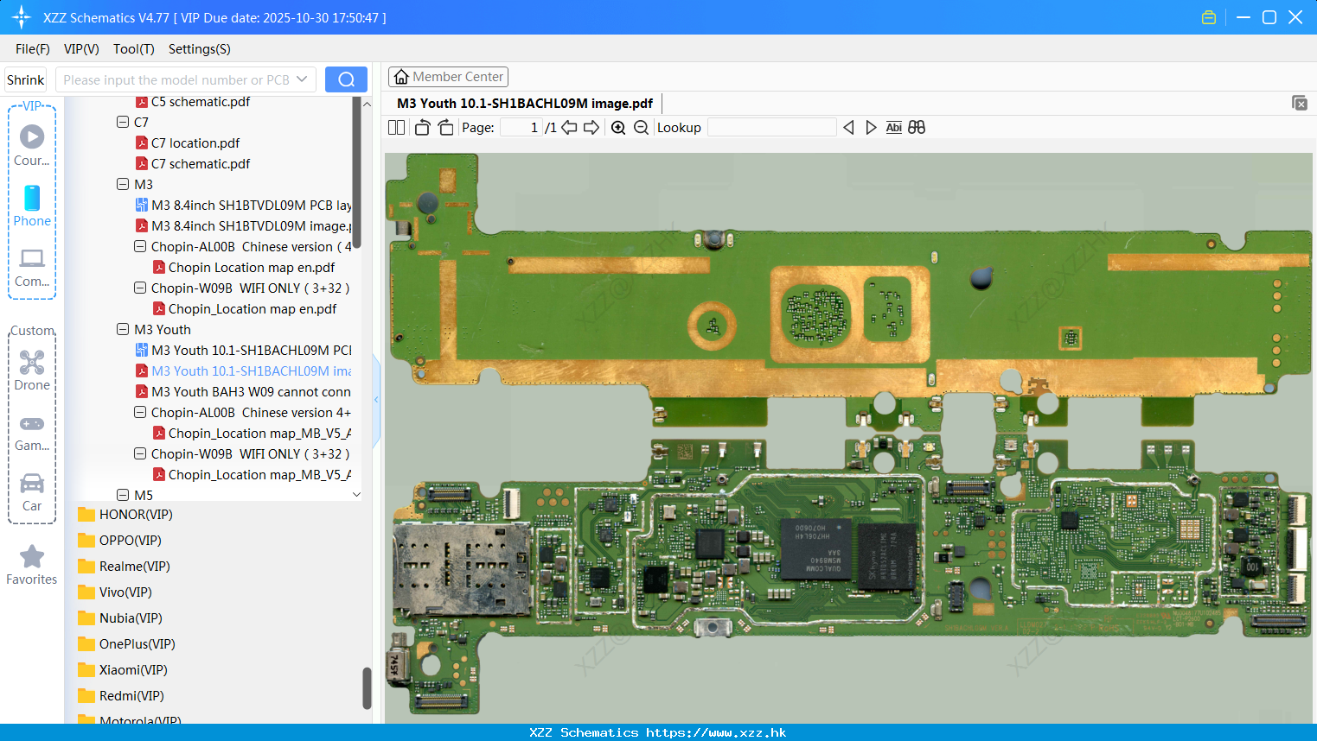This screenshot has height=741, width=1317.
Task: Click the two-page layout view icon
Action: click(396, 128)
